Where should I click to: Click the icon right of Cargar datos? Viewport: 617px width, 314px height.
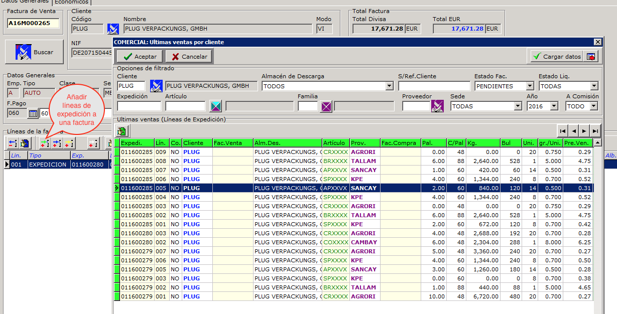(x=592, y=57)
